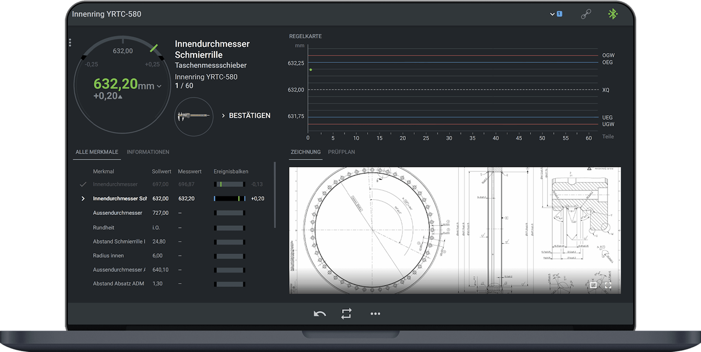Screen dimensions: 701x352
Task: Select the Rundheit feature row
Action: [104, 227]
